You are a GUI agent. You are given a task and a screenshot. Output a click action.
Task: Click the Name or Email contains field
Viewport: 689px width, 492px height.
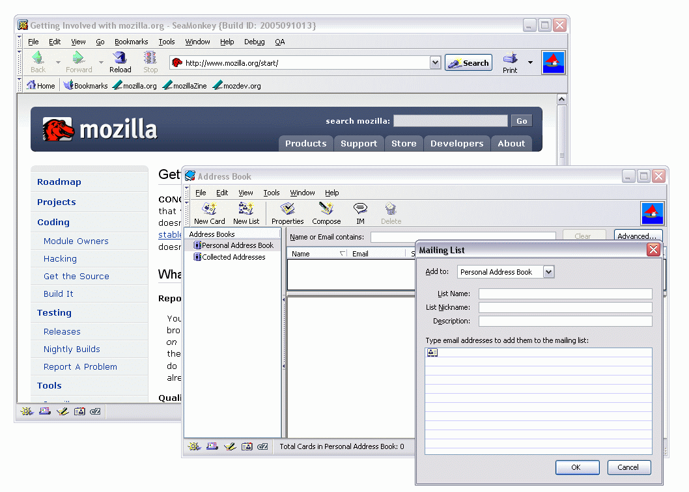pos(463,237)
